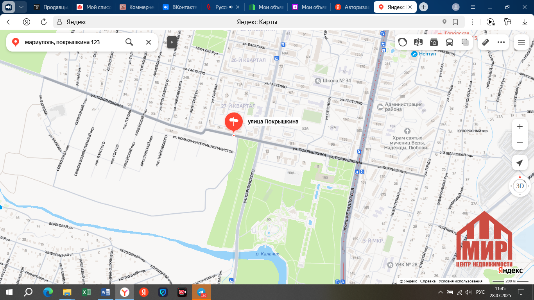Show public transport with the bus icon
Image resolution: width=534 pixels, height=300 pixels.
[450, 42]
